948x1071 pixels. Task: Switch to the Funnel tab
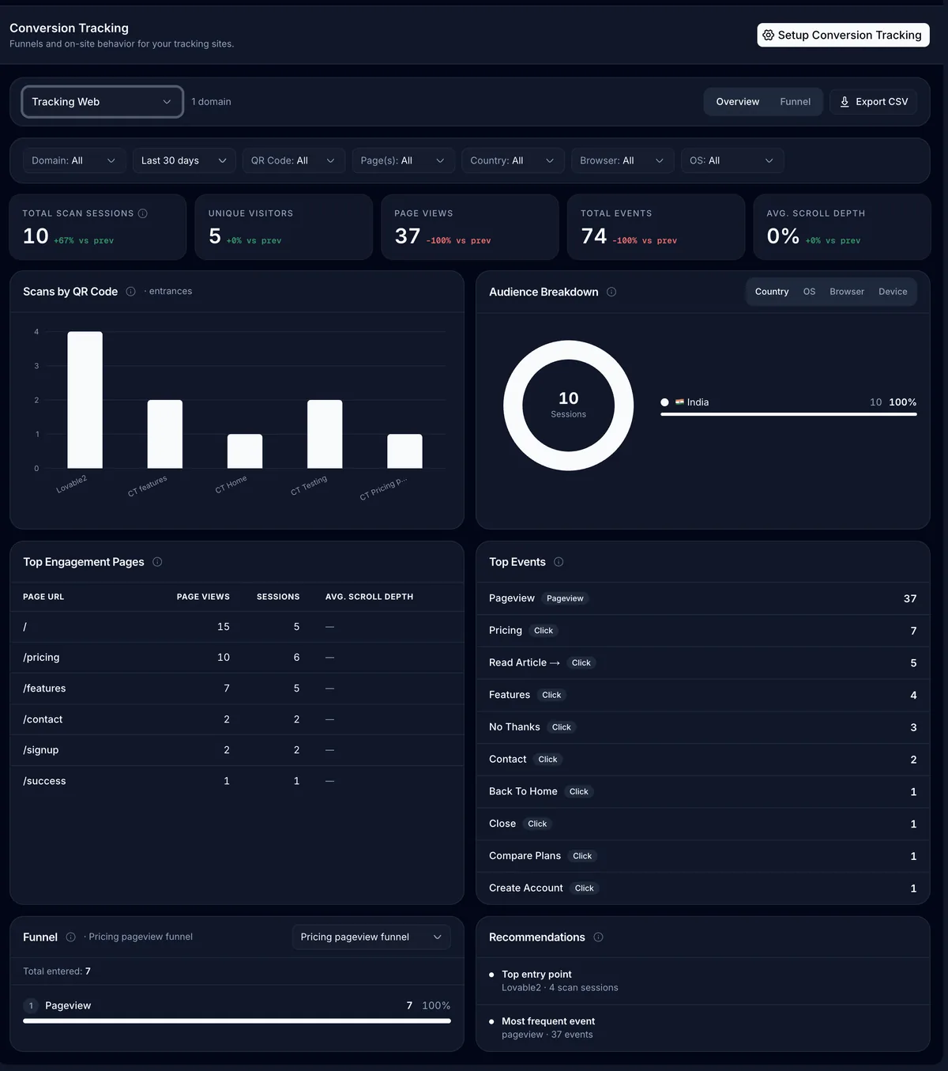pos(795,102)
